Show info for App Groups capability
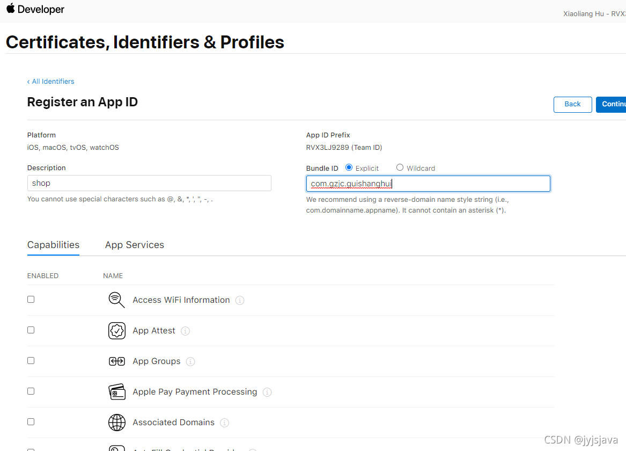Image resolution: width=626 pixels, height=451 pixels. click(190, 361)
